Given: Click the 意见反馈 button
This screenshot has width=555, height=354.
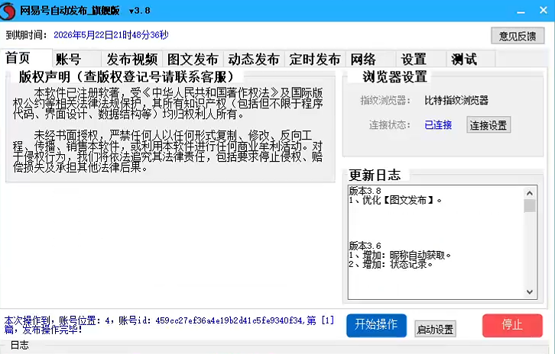Looking at the screenshot, I should click(x=518, y=36).
